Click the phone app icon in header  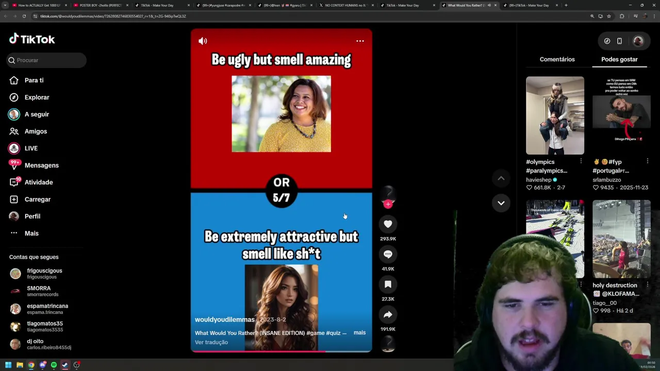pos(619,41)
